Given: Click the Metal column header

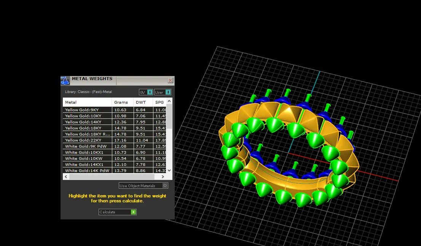Looking at the screenshot, I should (x=87, y=102).
